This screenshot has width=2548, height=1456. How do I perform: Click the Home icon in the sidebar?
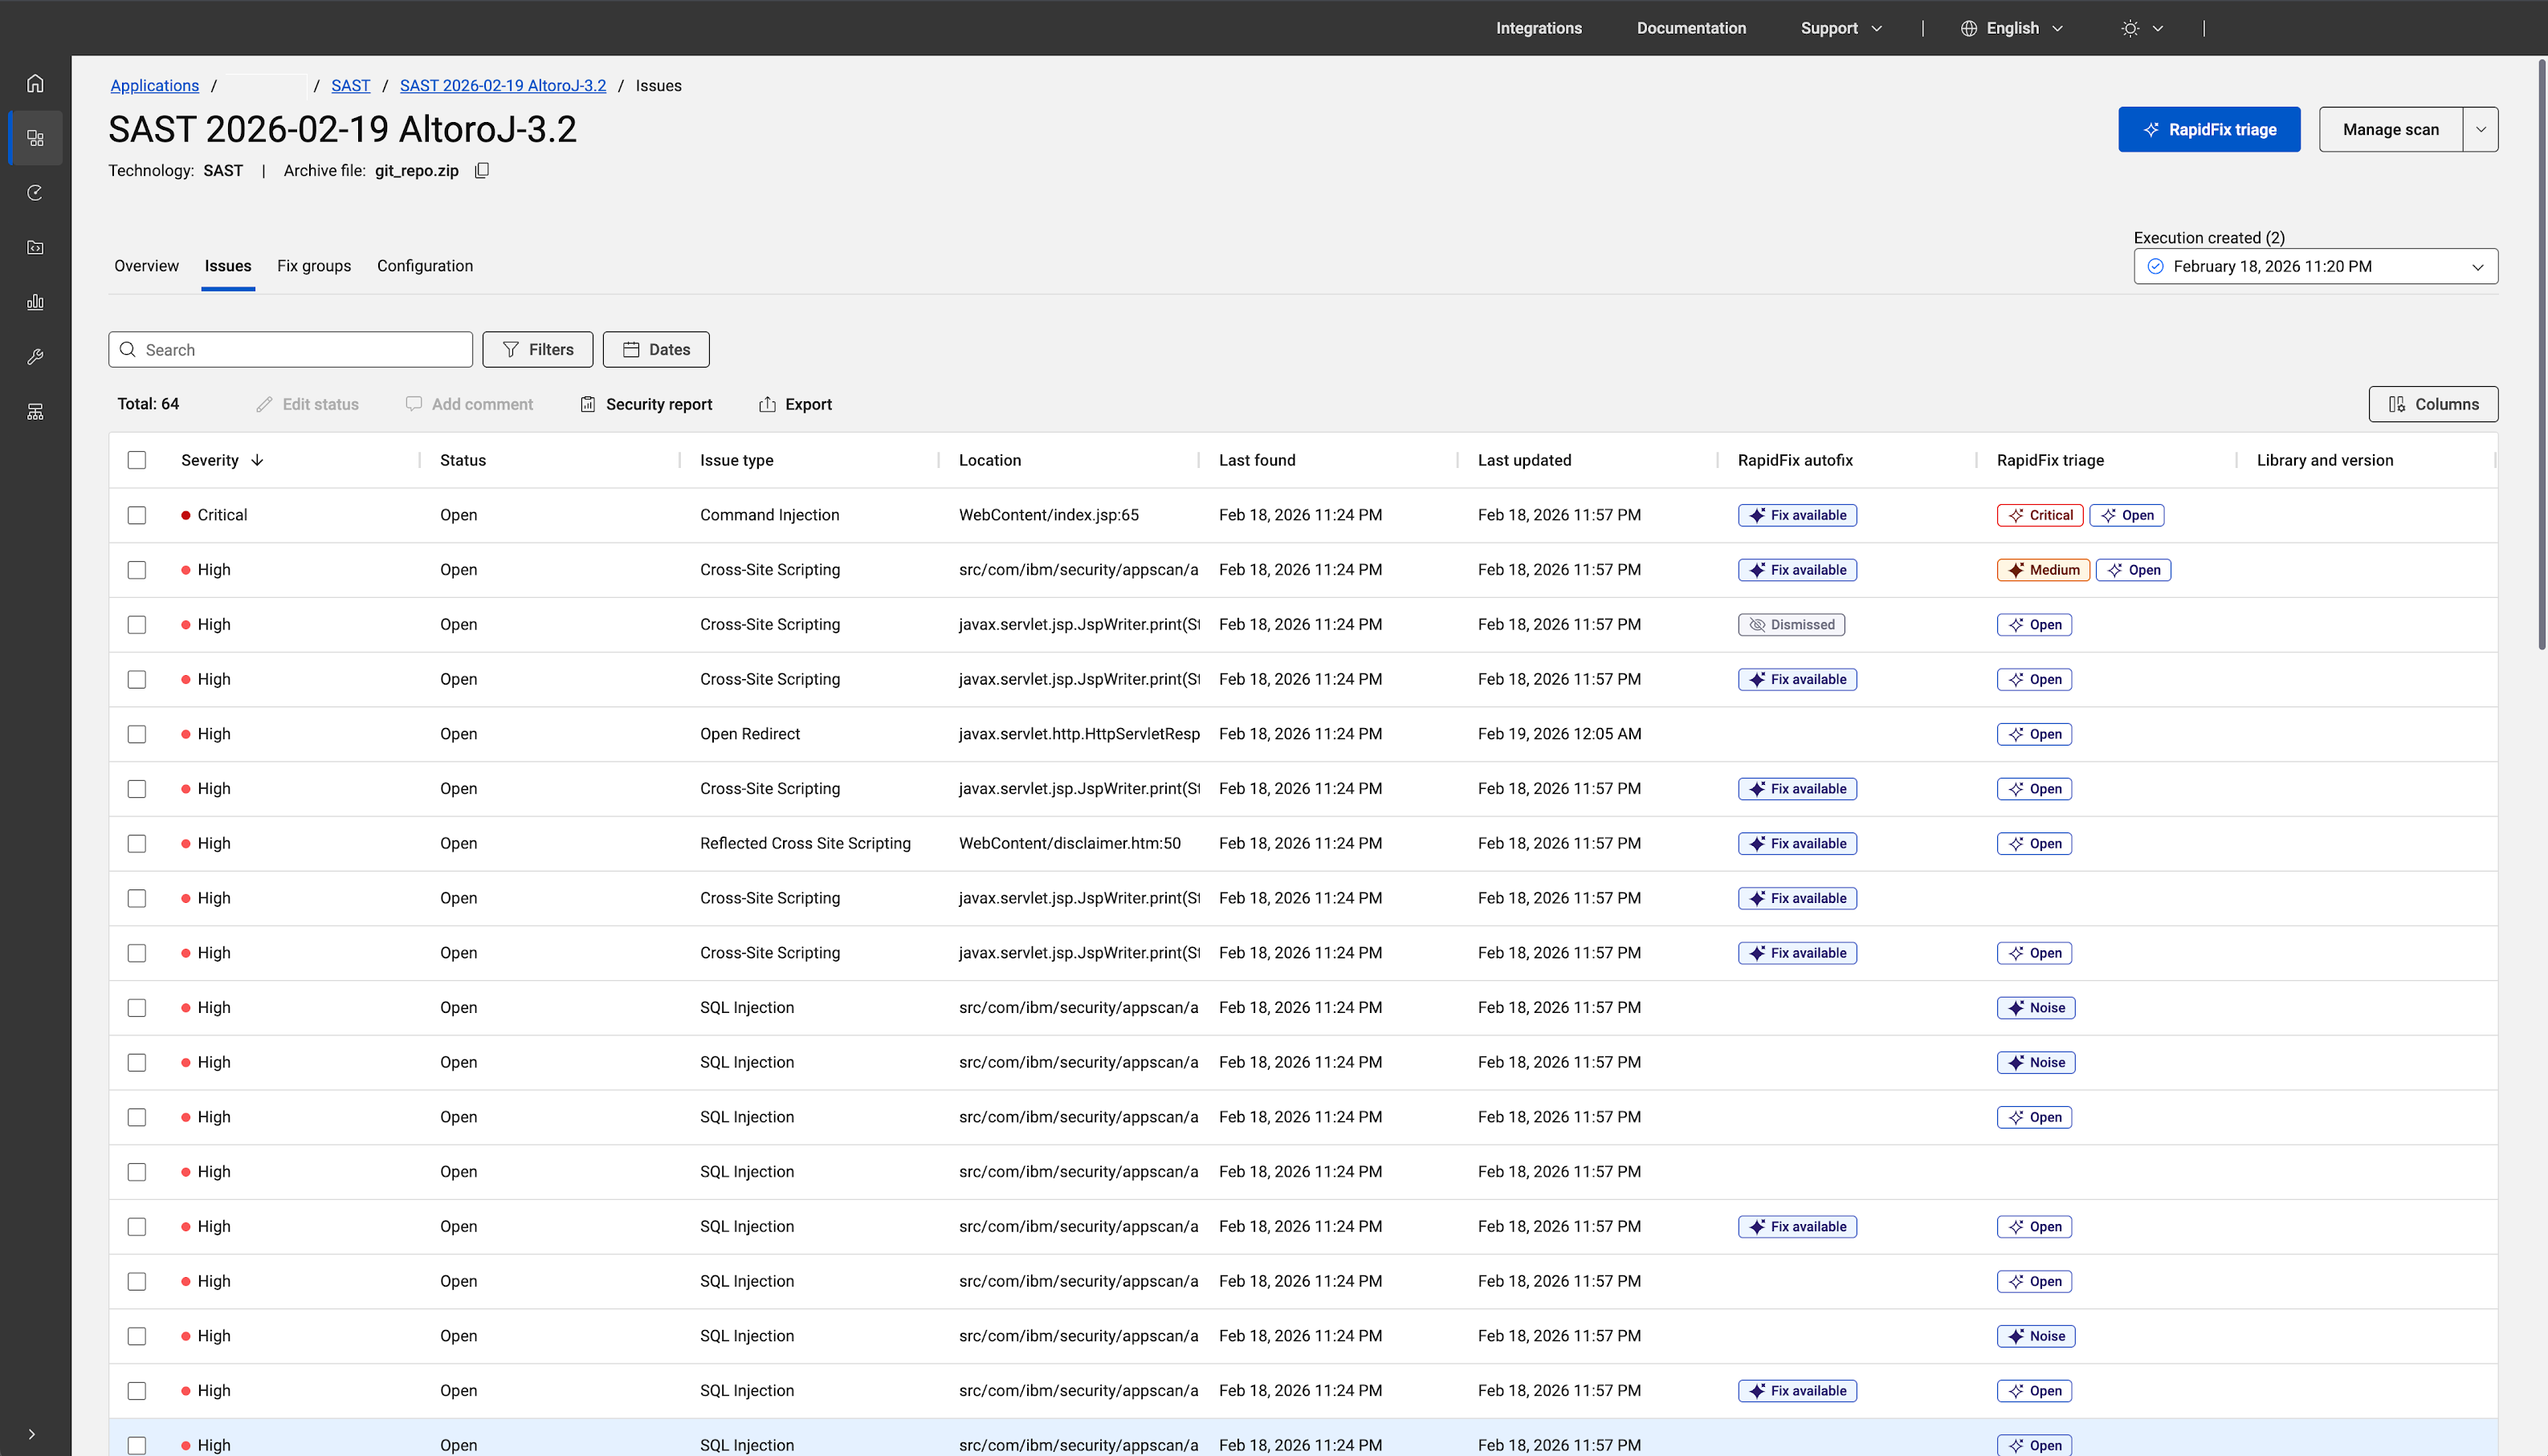[35, 83]
